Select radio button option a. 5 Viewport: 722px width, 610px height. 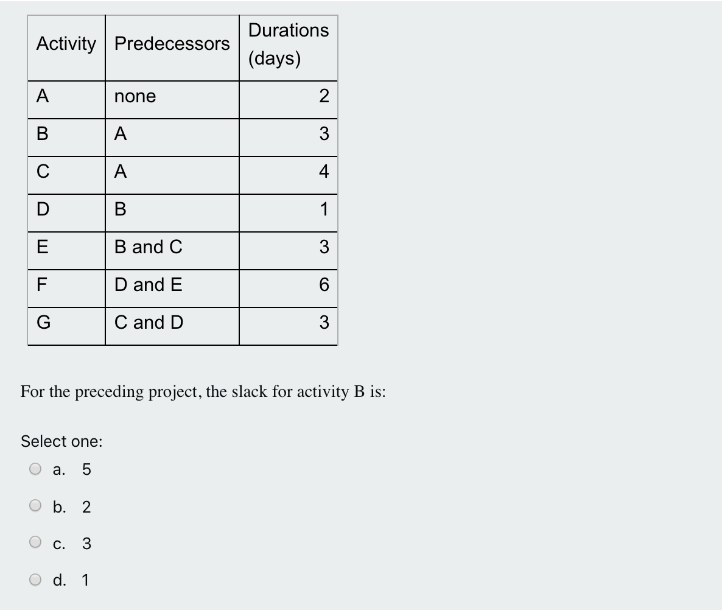(x=35, y=469)
